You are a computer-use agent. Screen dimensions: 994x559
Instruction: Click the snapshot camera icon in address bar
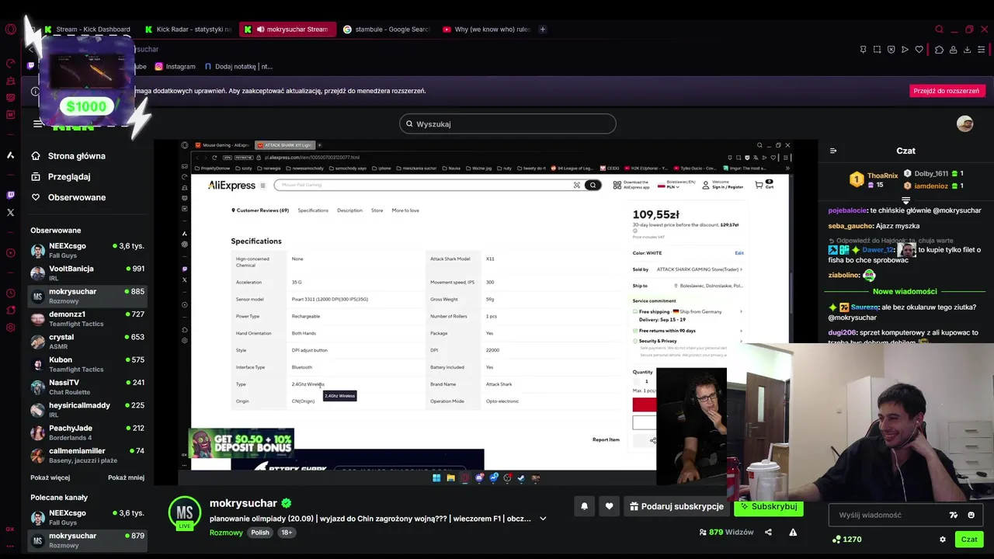[x=877, y=50]
